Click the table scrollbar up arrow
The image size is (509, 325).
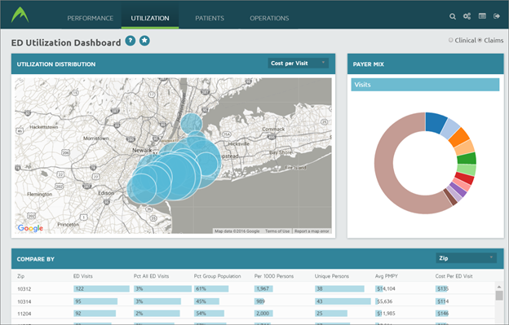coord(499,287)
